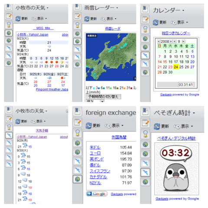The width and height of the screenshot is (208, 208).
Task: Expand 表示 menu in the ぺそぎん時計 panel
Action: tap(183, 127)
